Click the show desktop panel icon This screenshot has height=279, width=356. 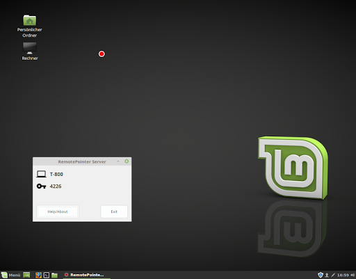pos(26,275)
